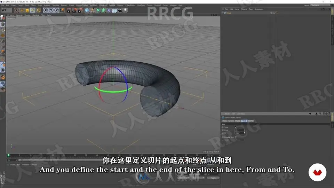Open the Subdivision Surface generators icon
The image size is (334, 188).
tap(98, 10)
